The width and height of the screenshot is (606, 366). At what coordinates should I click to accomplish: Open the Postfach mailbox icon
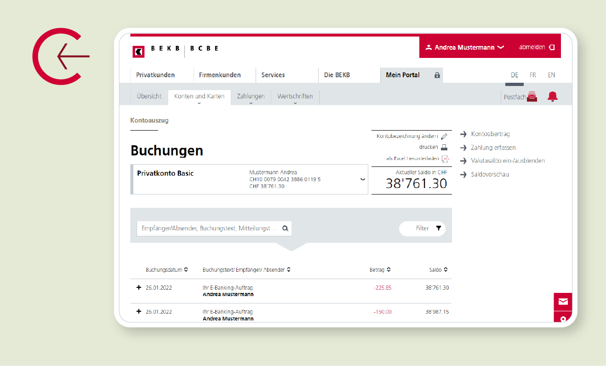tap(532, 97)
